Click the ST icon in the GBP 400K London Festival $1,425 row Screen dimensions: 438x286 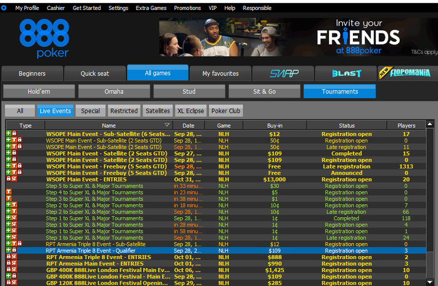click(14, 269)
